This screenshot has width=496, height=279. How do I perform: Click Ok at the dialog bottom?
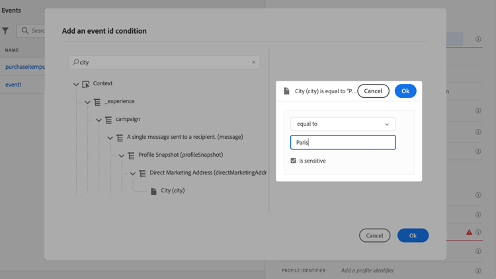tap(413, 235)
